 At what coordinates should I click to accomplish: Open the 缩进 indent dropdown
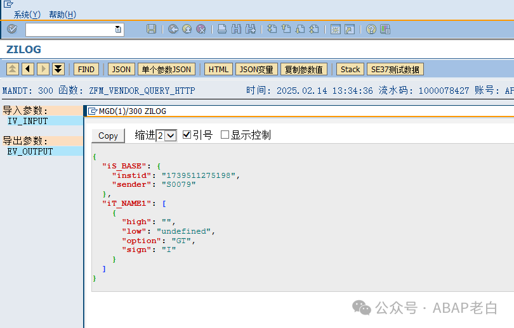pos(166,136)
